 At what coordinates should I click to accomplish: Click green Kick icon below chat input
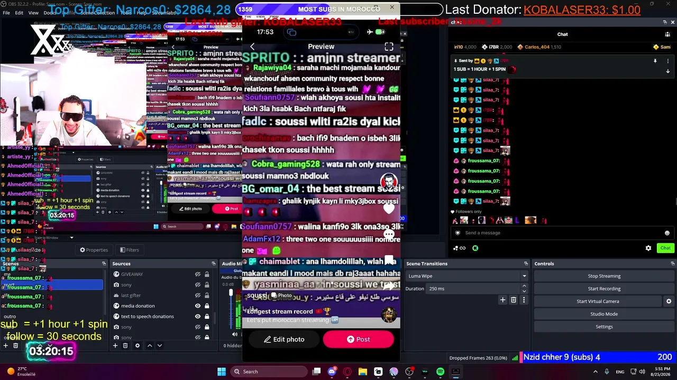pos(475,248)
